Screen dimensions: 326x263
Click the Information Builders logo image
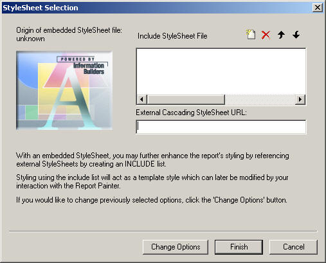click(64, 90)
